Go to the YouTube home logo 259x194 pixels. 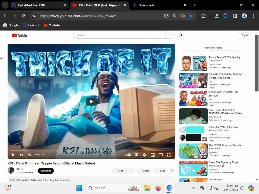click(x=20, y=35)
